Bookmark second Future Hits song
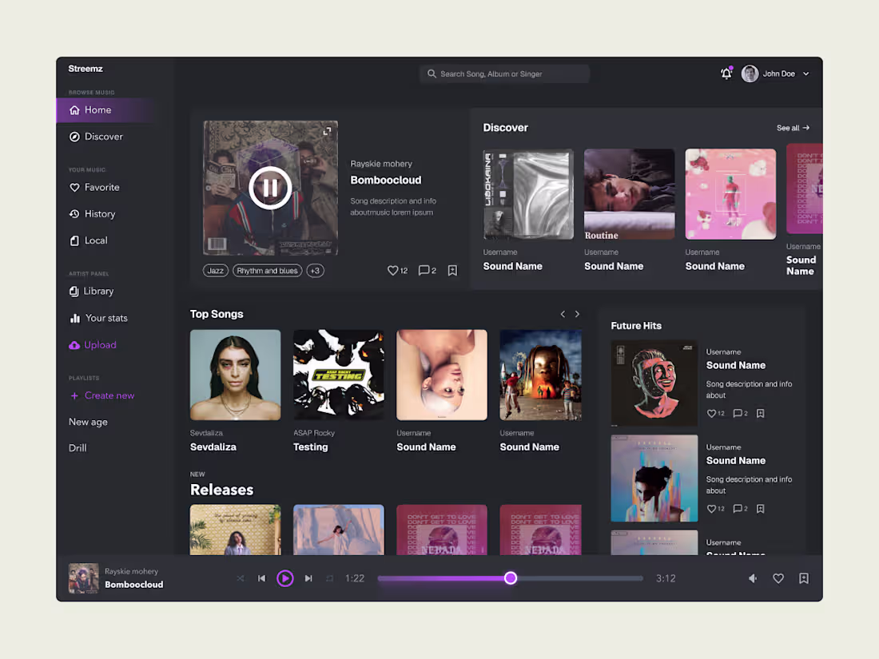The image size is (879, 659). pyautogui.click(x=761, y=509)
